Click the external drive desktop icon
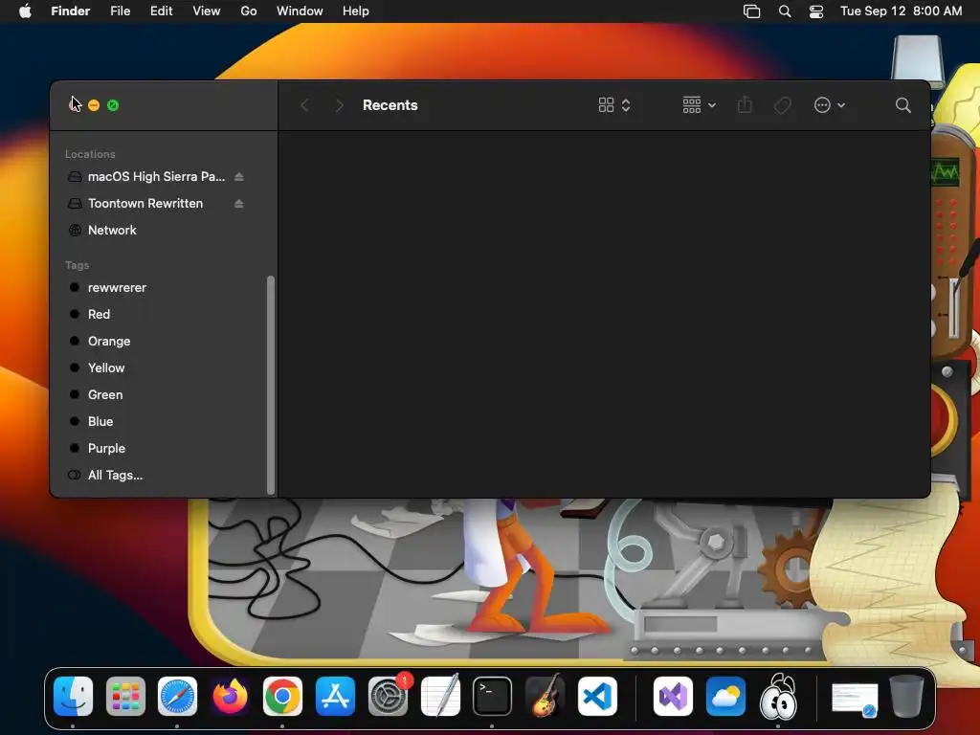This screenshot has height=735, width=980. [x=917, y=61]
